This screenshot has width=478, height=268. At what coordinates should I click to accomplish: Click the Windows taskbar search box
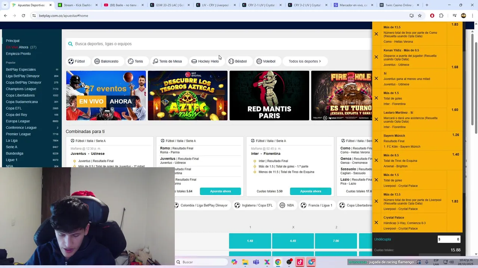pyautogui.click(x=201, y=262)
